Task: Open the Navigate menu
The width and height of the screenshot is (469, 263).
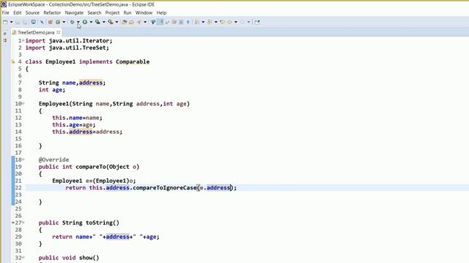Action: pyautogui.click(x=74, y=13)
